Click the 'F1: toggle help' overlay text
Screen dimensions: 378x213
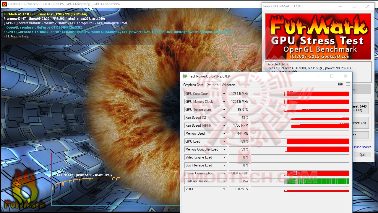pos(17,36)
